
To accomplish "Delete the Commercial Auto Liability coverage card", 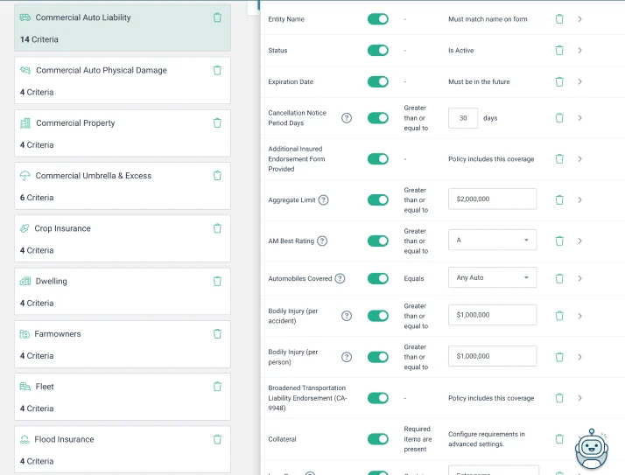I will pyautogui.click(x=217, y=17).
